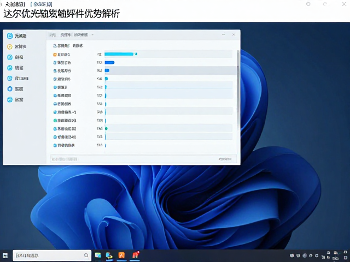
Task: Open the blue chat-bubble icon in the sidebar
Action: pos(10,79)
